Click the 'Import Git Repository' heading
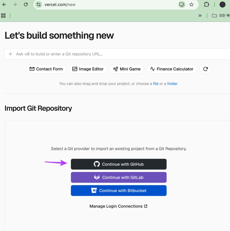 point(38,108)
